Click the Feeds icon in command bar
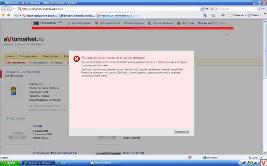Viewport: 267px width, 166px height. pos(214,15)
